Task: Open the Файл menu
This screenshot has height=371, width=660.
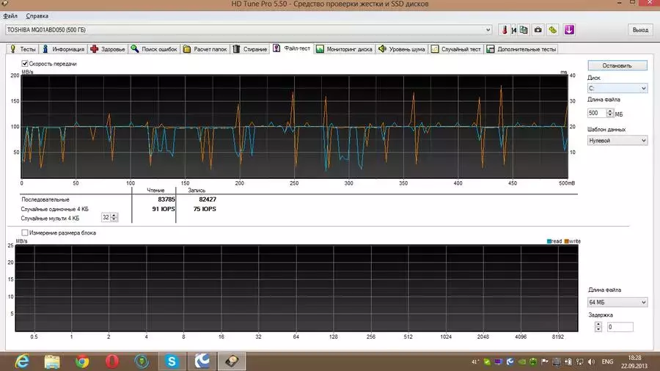Action: 10,16
